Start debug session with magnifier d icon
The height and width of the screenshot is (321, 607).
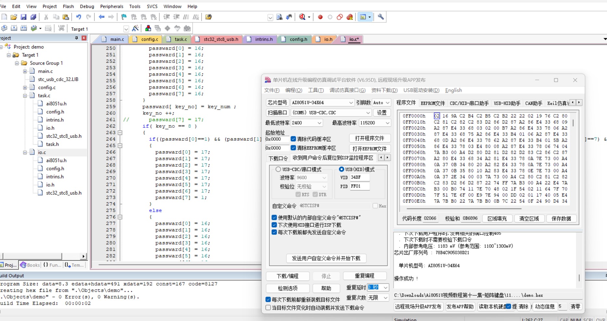tap(302, 17)
